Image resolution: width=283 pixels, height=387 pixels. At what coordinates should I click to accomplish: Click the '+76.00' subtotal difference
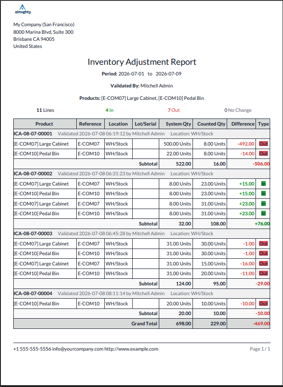[x=262, y=224]
